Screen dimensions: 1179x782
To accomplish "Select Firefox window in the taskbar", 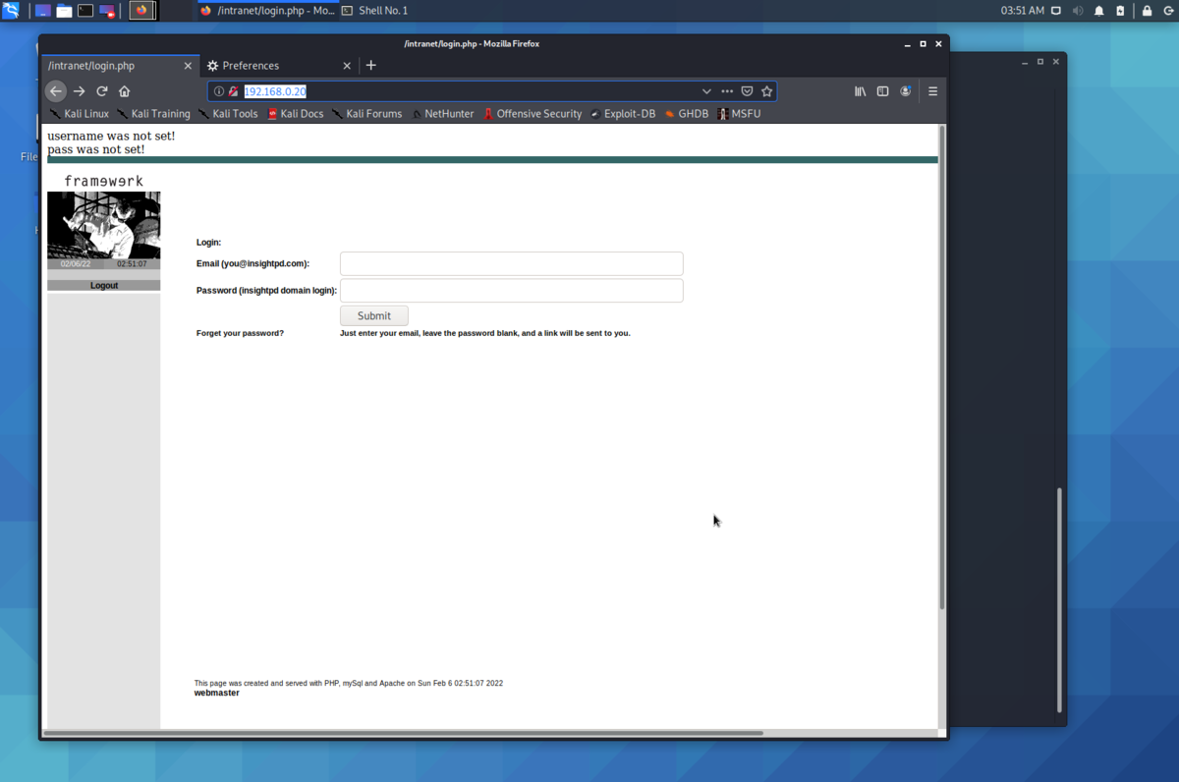I will [x=267, y=11].
